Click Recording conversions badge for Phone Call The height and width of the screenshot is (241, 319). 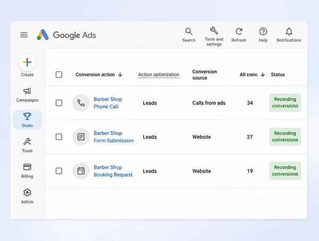(285, 103)
